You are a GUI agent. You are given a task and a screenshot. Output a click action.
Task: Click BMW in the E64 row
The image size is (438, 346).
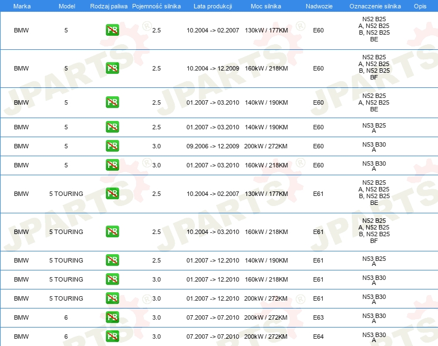coord(21,336)
